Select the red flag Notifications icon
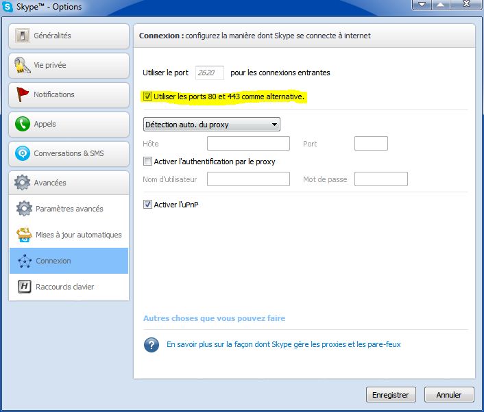The width and height of the screenshot is (484, 412). click(22, 94)
